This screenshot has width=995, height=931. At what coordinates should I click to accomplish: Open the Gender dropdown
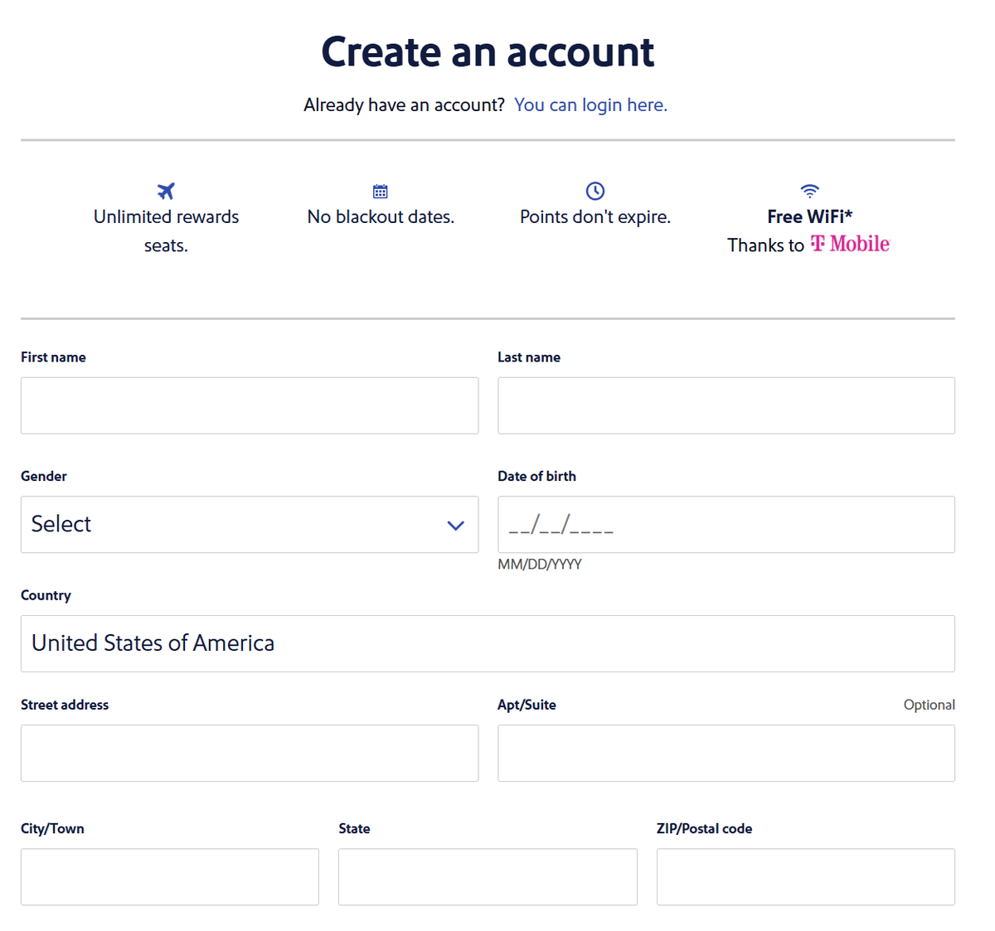point(249,524)
